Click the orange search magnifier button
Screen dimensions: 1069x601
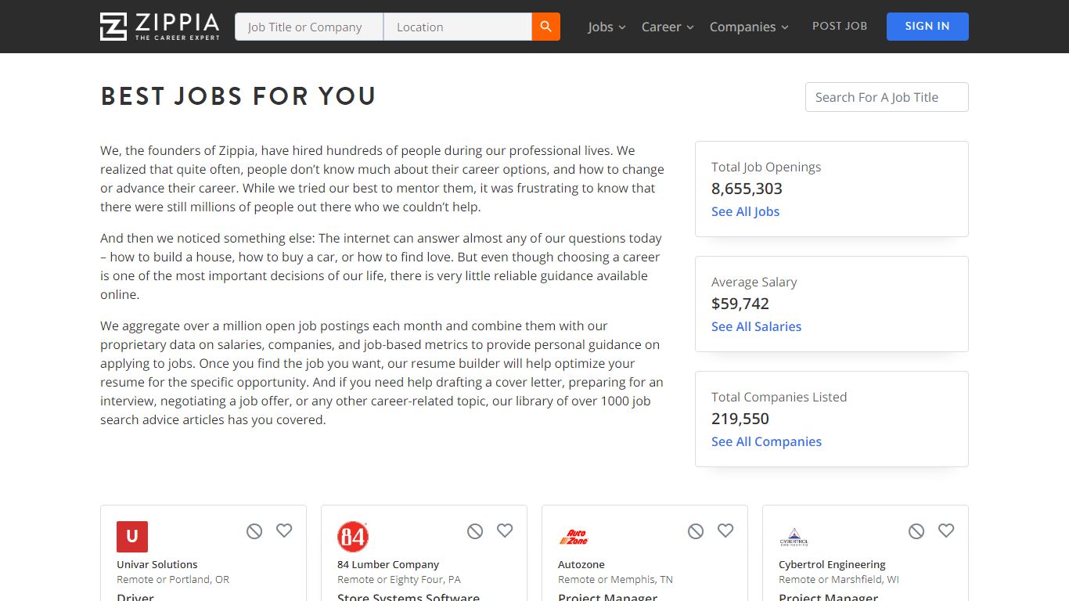(546, 27)
